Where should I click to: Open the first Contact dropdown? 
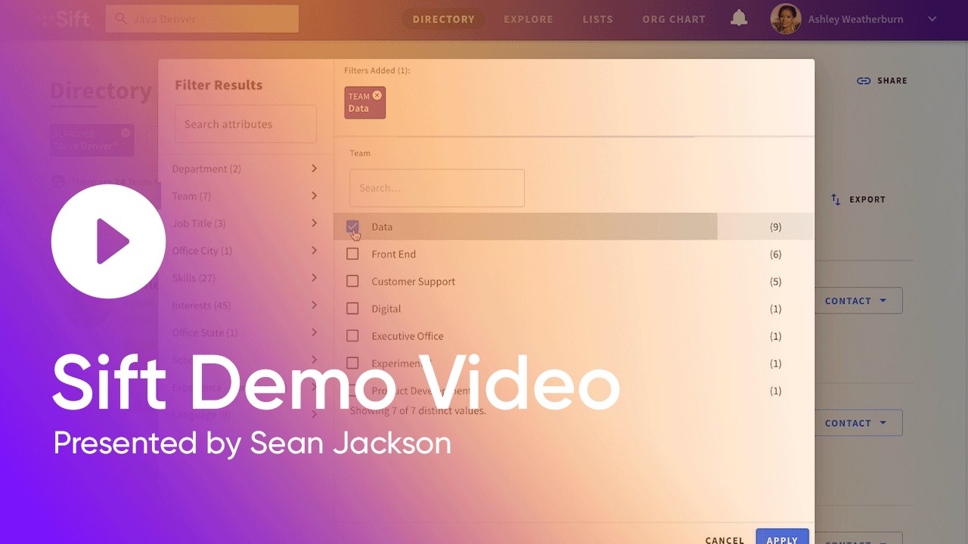coord(858,301)
